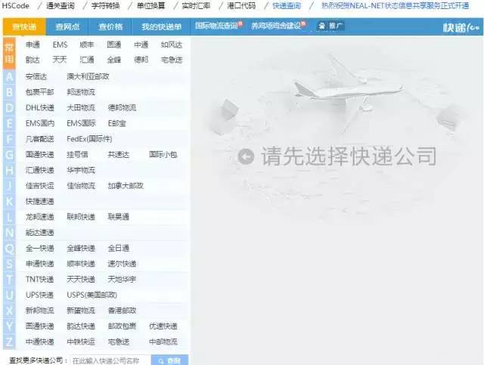Click the 快递 logo at top right

(x=461, y=27)
